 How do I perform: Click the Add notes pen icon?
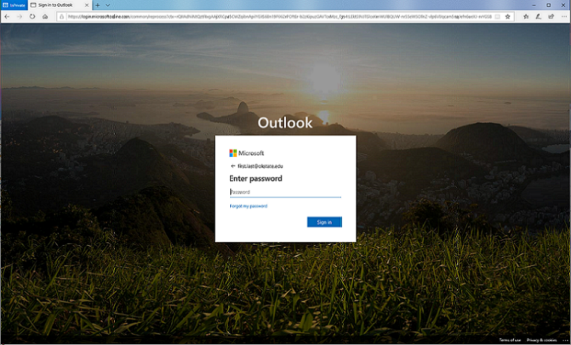538,16
